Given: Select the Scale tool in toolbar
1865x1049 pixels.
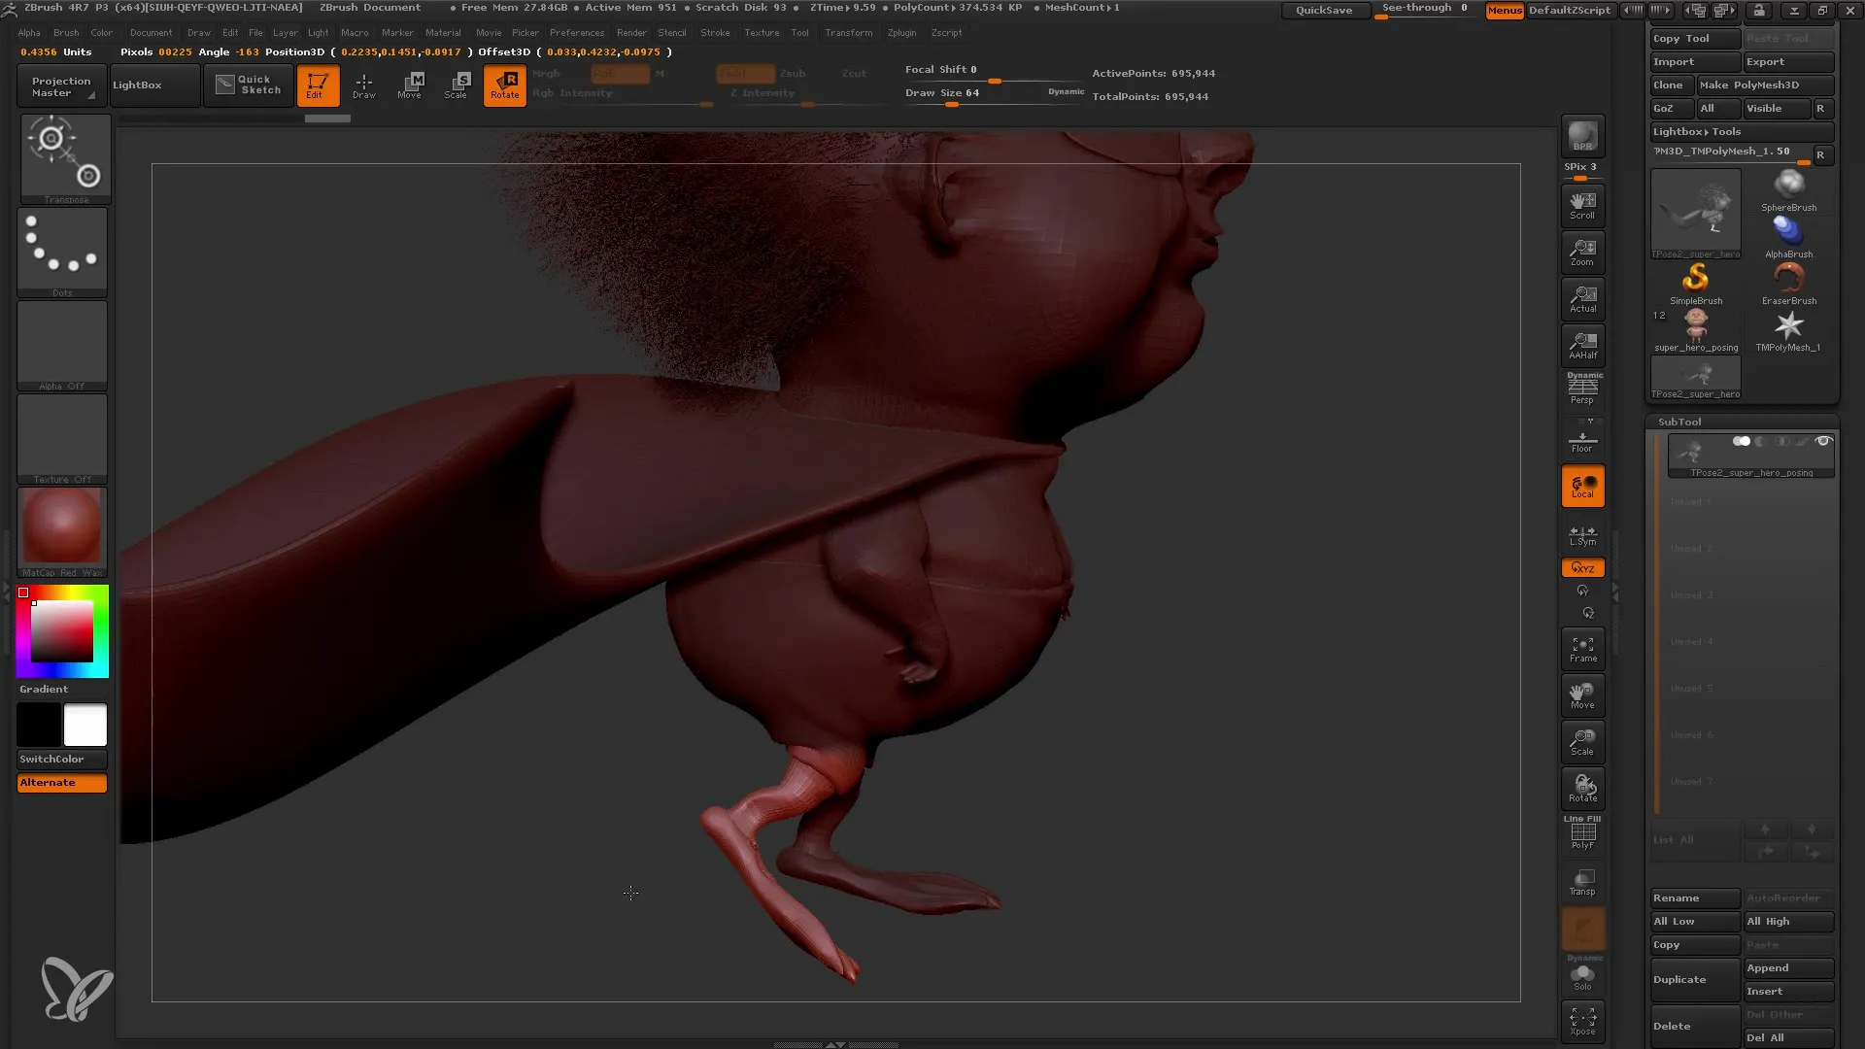Looking at the screenshot, I should [458, 85].
